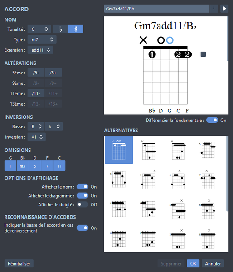Click the chord name input field
Image resolution: width=233 pixels, height=272 pixels.
pos(157,9)
